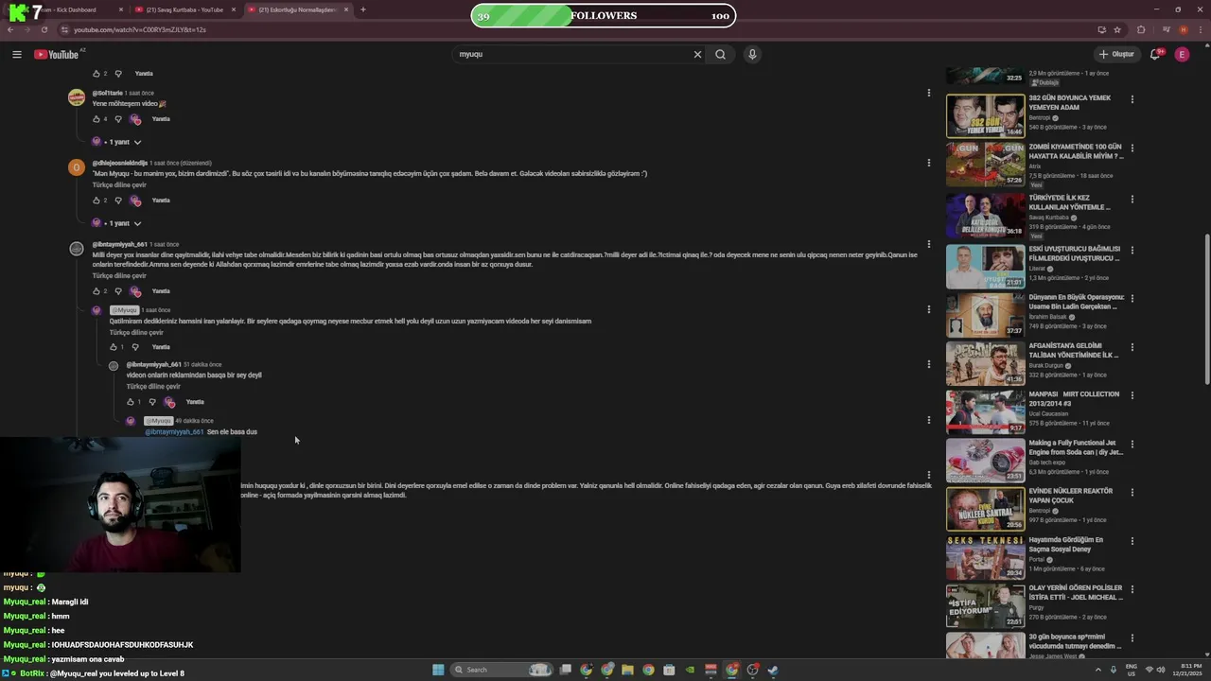Open the @ibntaymiyyah_661 channel from top comment
The image size is (1211, 681).
click(119, 244)
